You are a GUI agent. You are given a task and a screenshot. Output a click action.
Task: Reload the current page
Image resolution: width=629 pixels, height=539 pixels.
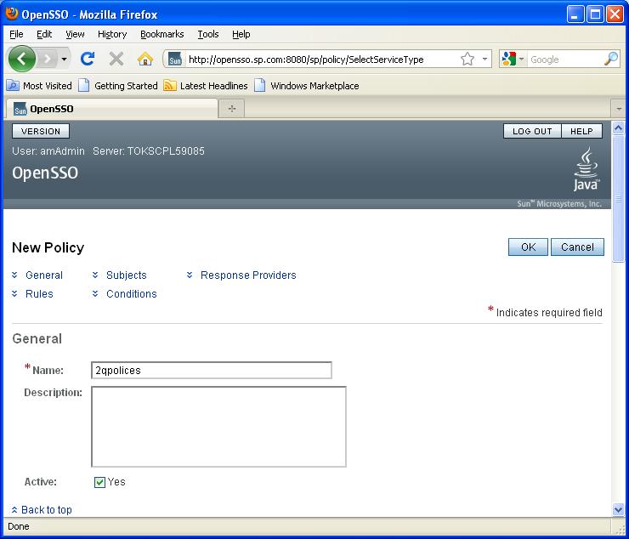[88, 59]
